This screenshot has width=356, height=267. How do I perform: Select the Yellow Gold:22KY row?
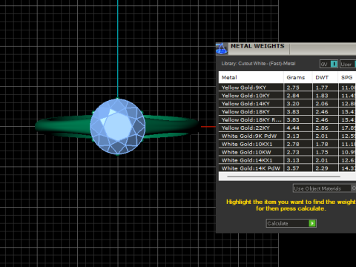pyautogui.click(x=287, y=128)
